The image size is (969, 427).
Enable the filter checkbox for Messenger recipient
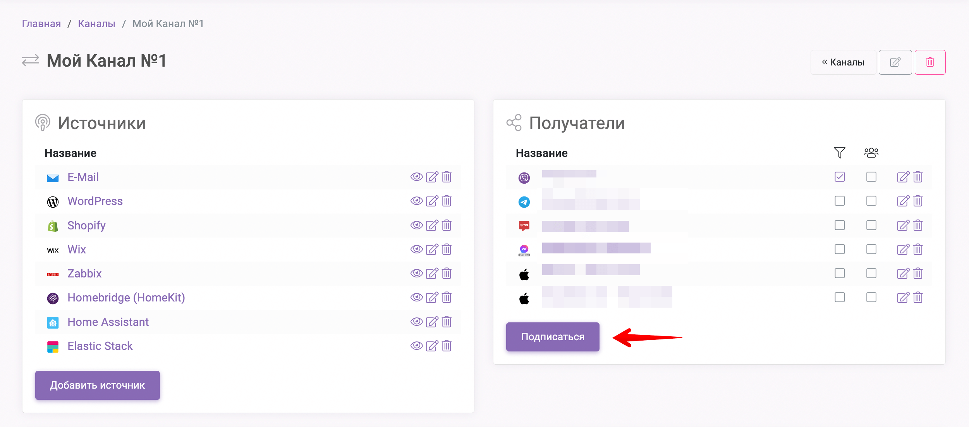click(x=840, y=249)
